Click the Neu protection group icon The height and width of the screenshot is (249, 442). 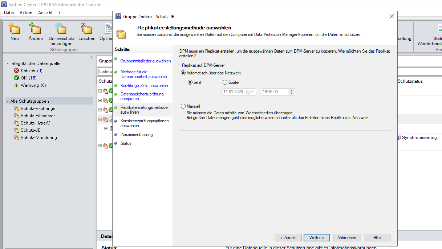point(15,29)
